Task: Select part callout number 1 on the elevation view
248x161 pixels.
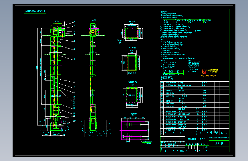Action: [x=74, y=22]
